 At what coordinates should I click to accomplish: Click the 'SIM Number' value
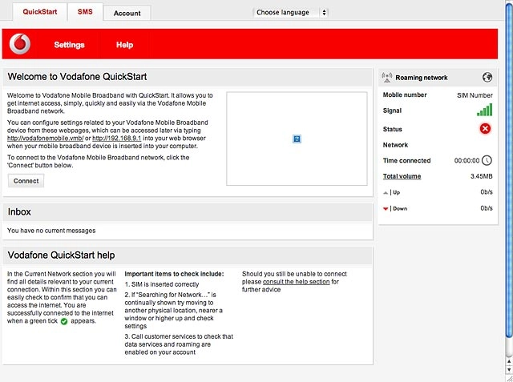[x=475, y=95]
